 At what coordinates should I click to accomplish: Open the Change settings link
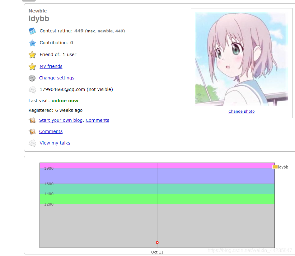coord(57,78)
